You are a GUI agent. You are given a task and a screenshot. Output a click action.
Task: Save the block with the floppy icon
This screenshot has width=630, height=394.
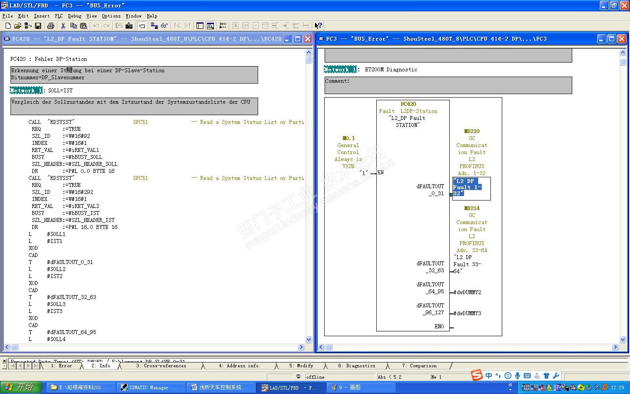(38, 26)
